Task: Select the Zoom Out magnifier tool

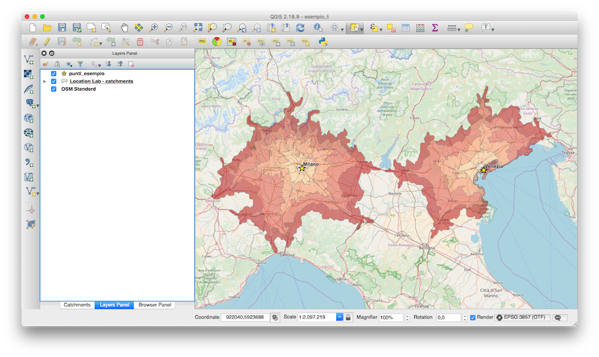Action: coord(168,27)
